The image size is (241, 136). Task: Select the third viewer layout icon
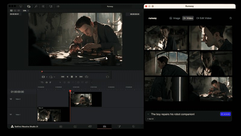click(x=19, y=11)
